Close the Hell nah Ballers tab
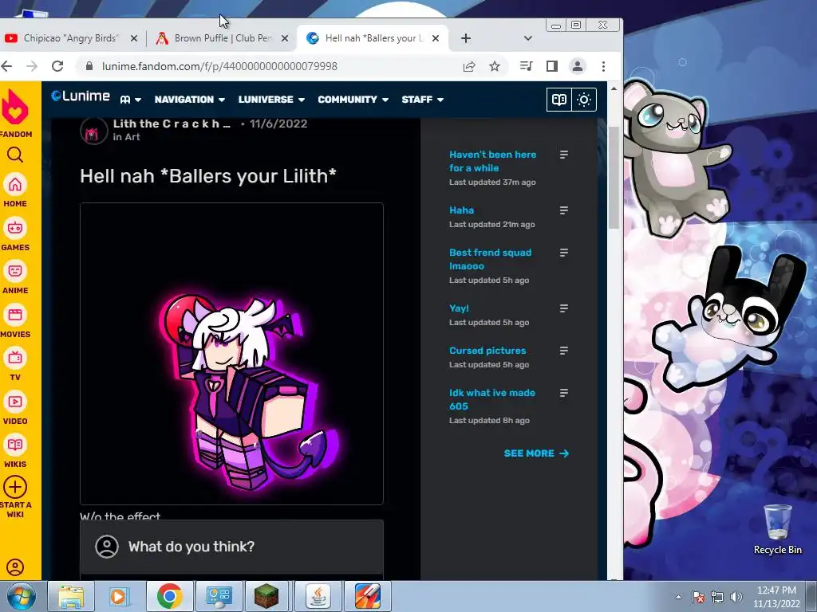The height and width of the screenshot is (612, 817). click(436, 38)
